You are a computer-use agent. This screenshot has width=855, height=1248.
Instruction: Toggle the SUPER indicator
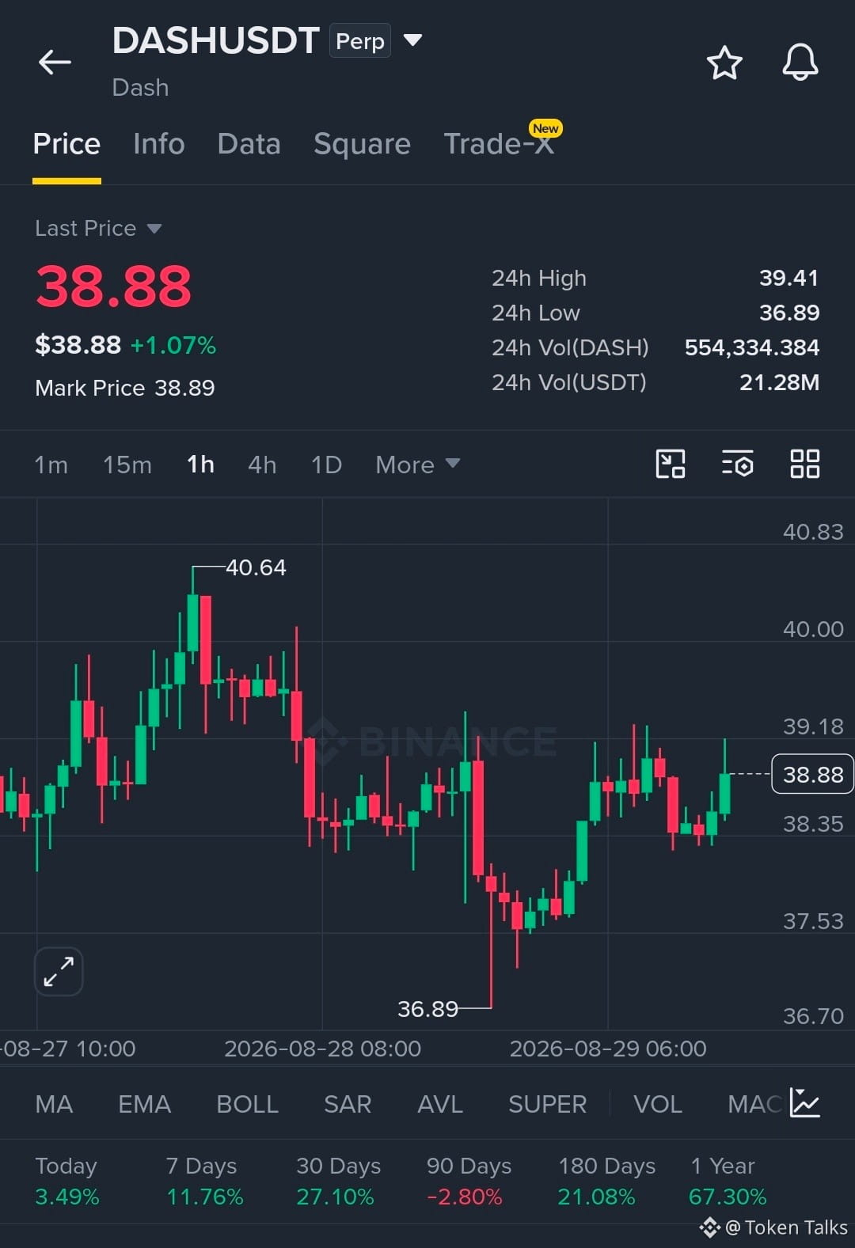[x=547, y=1104]
